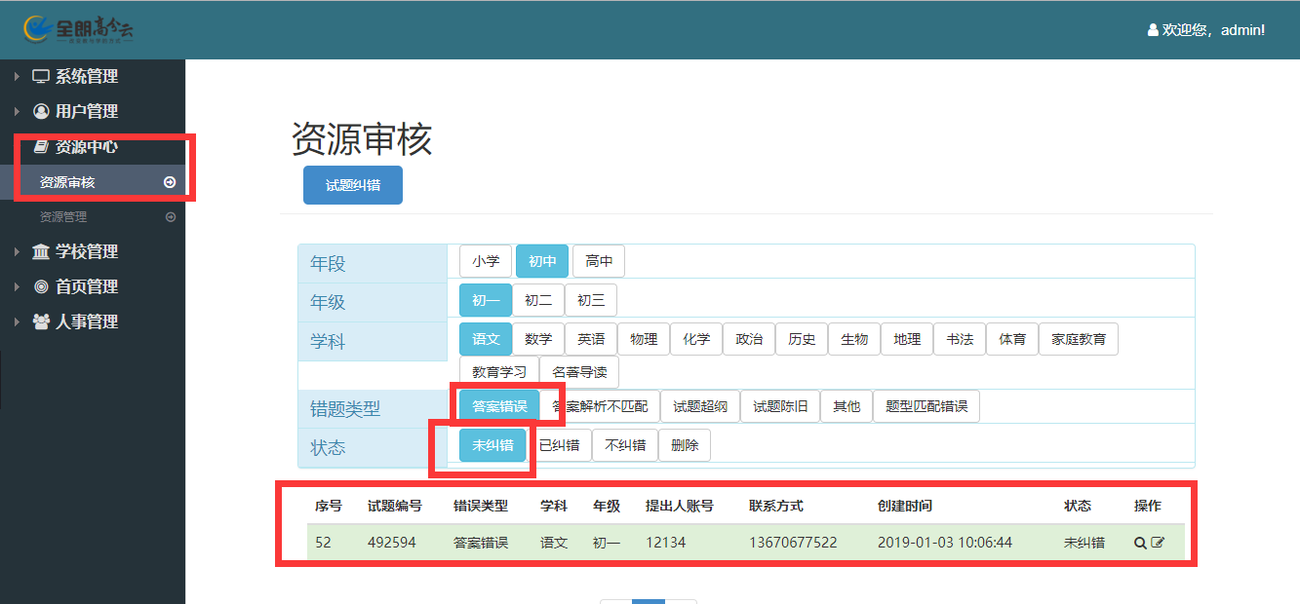Click the magnifier view icon in row 52
The width and height of the screenshot is (1300, 604).
[1140, 543]
